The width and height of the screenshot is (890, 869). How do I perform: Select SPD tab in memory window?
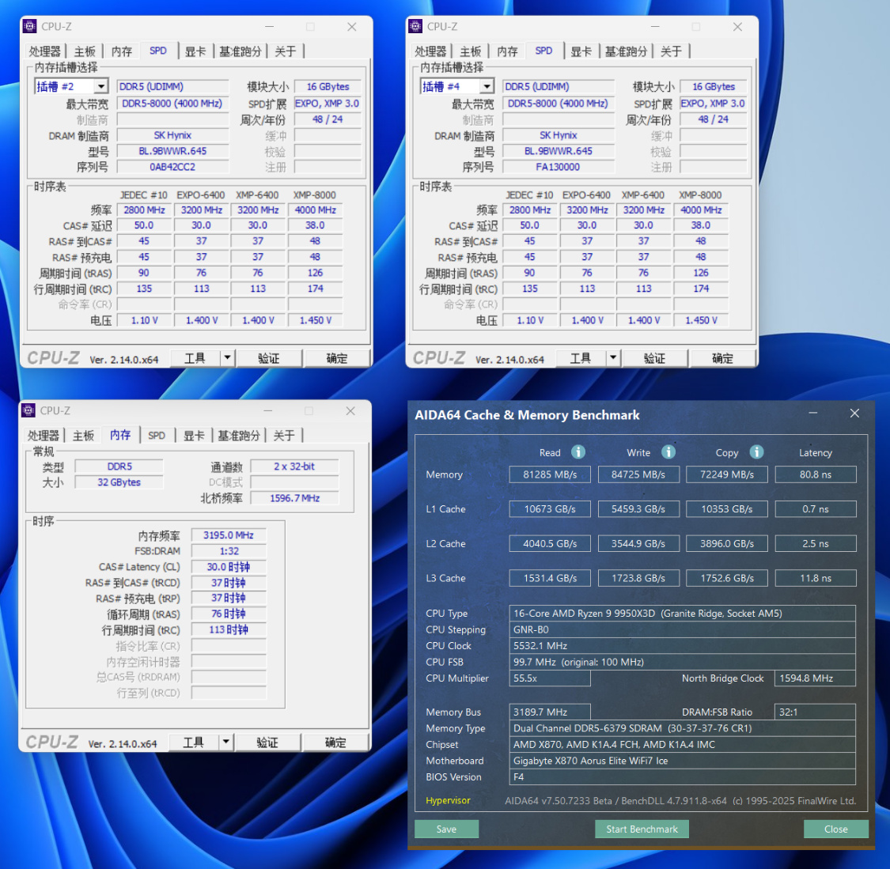coord(157,435)
